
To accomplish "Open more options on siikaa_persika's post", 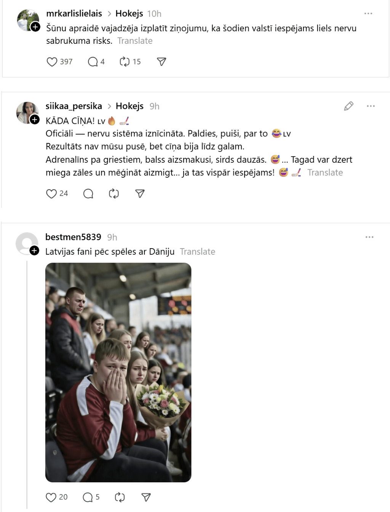I will point(371,106).
